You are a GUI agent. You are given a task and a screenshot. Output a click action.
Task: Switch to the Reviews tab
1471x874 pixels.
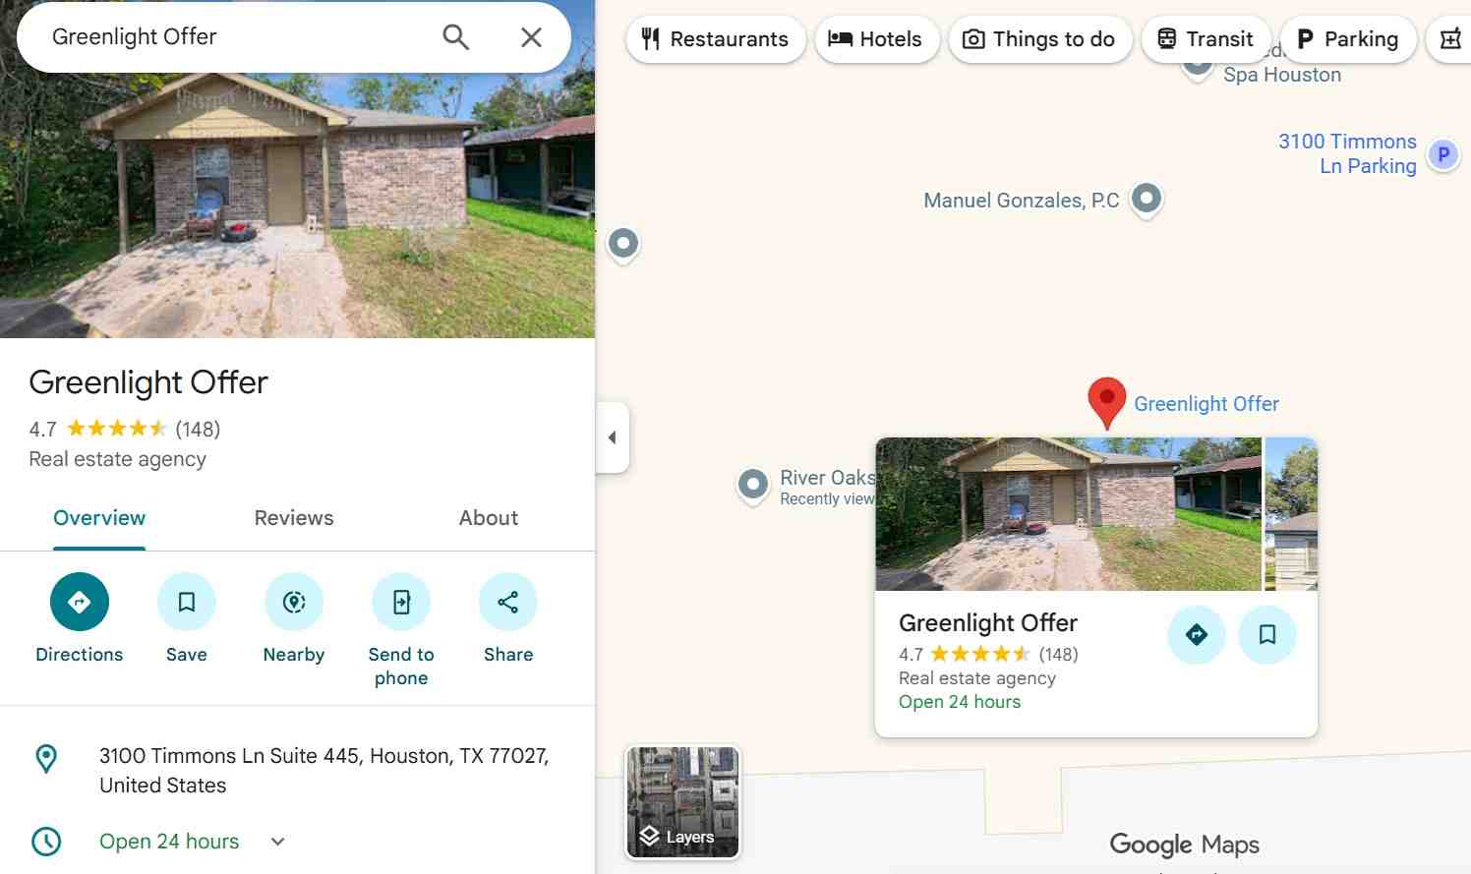click(293, 517)
